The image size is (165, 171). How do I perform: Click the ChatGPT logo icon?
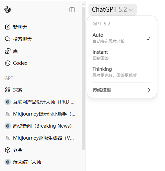click(x=8, y=10)
